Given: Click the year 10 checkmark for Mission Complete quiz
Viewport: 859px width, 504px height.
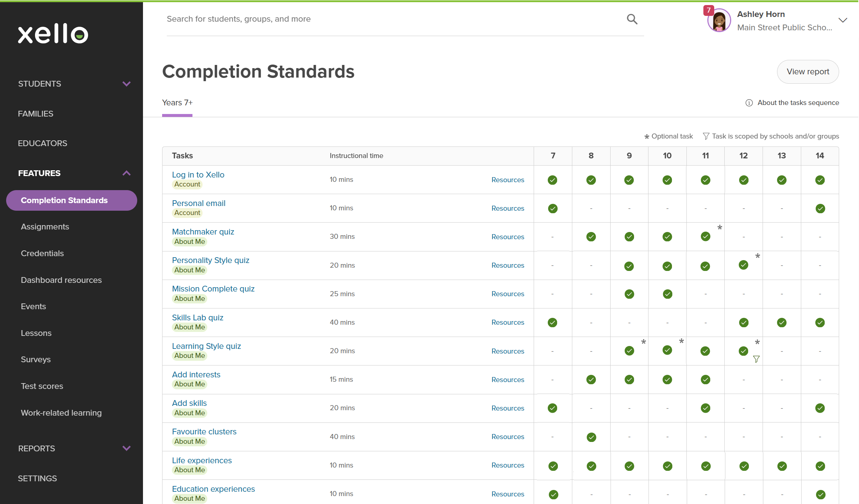Looking at the screenshot, I should [x=667, y=294].
